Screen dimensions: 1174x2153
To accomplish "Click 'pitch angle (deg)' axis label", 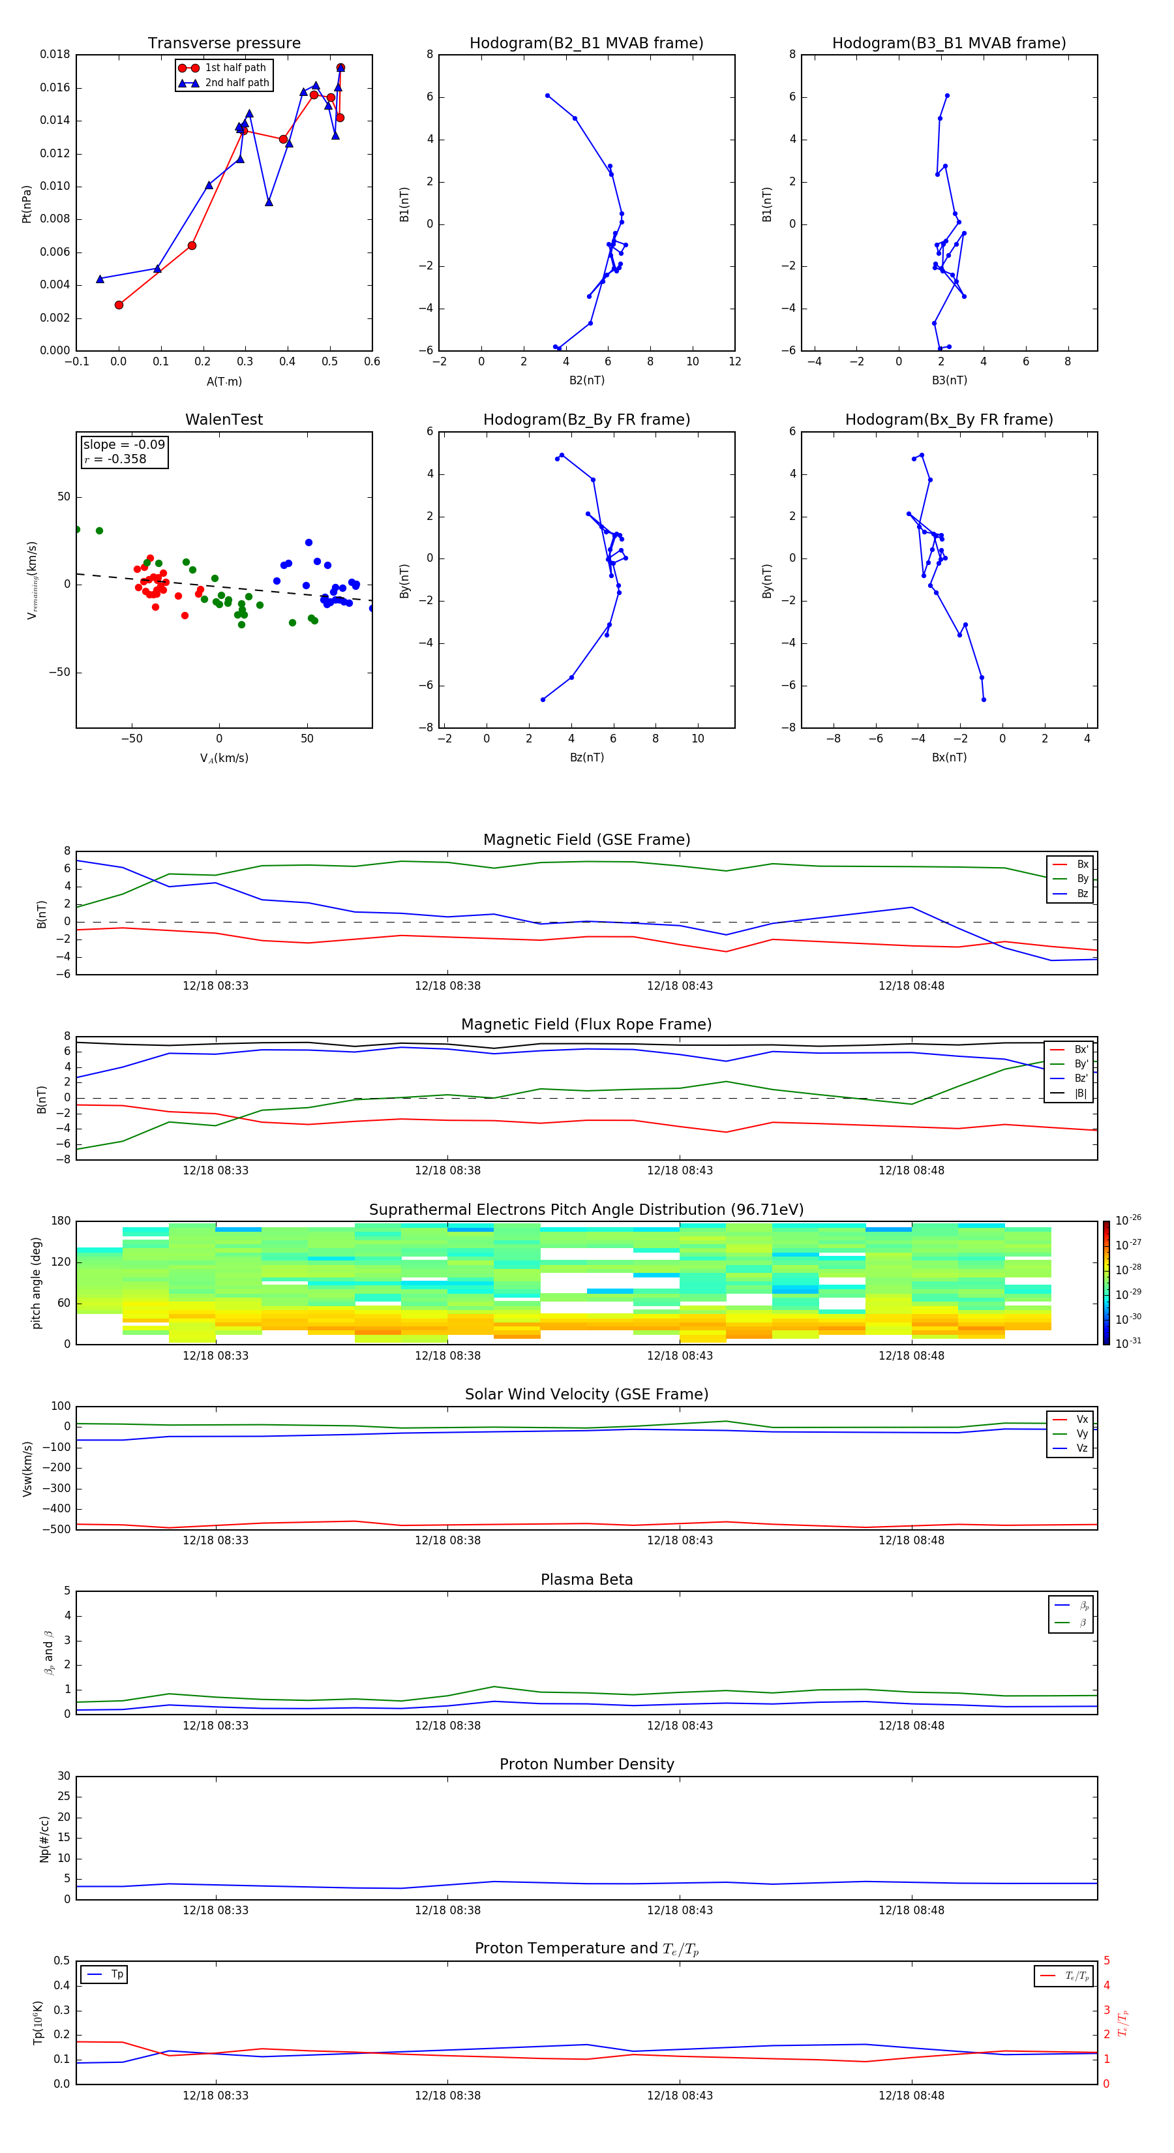I will pos(36,1283).
